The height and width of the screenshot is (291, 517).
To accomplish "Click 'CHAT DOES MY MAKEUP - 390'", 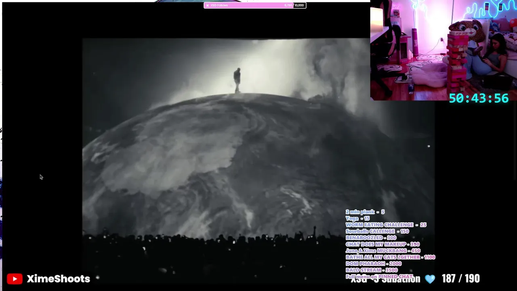I will [383, 244].
